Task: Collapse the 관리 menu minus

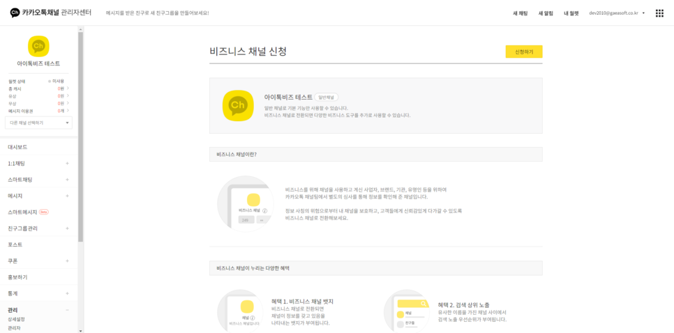Action: [67, 310]
